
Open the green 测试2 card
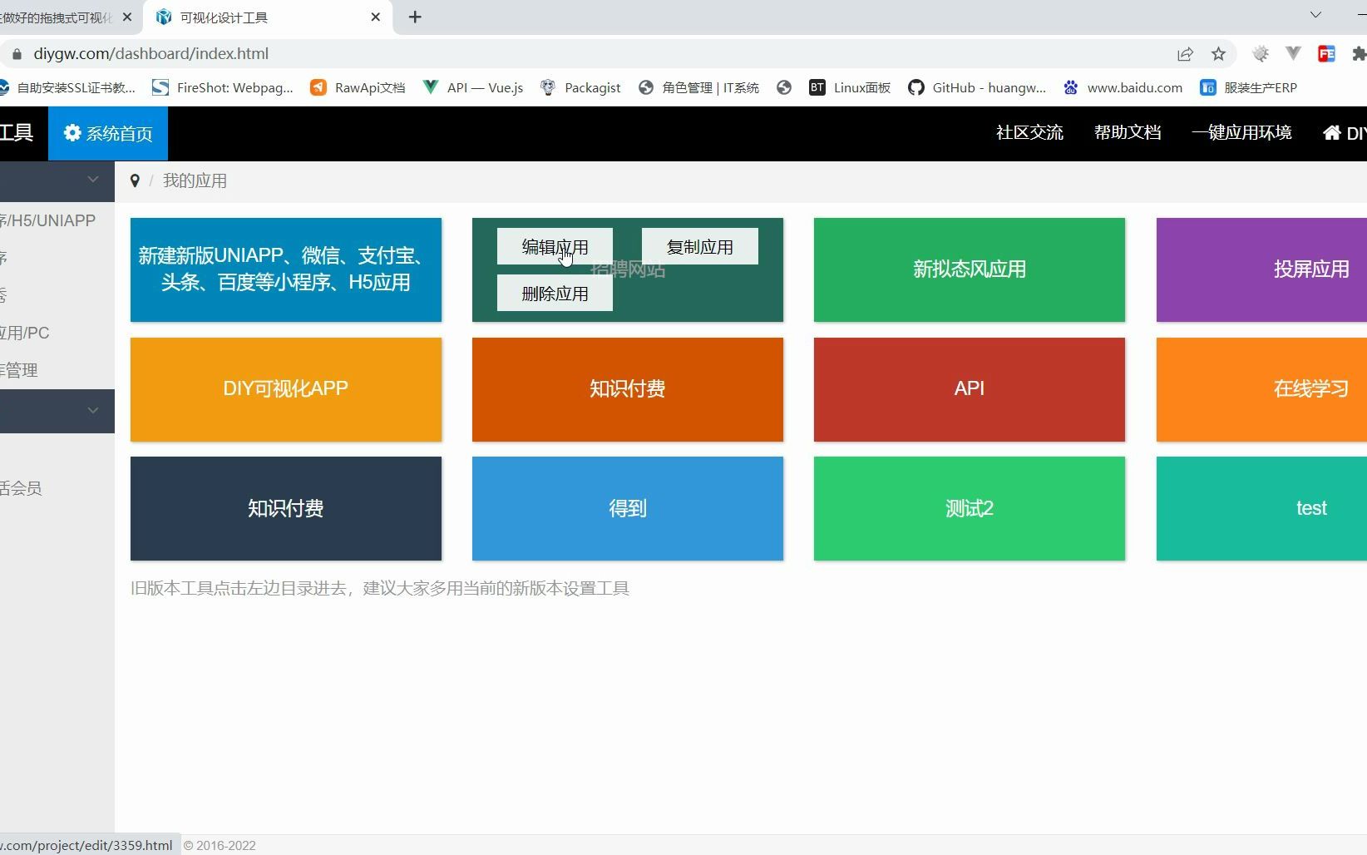[x=970, y=508]
